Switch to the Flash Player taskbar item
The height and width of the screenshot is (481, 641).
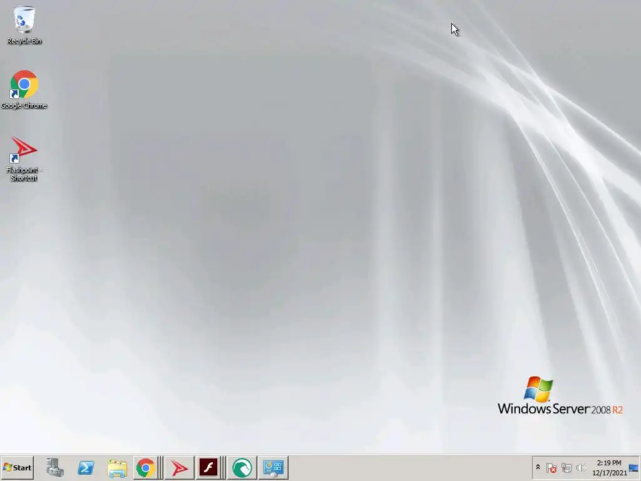point(208,467)
